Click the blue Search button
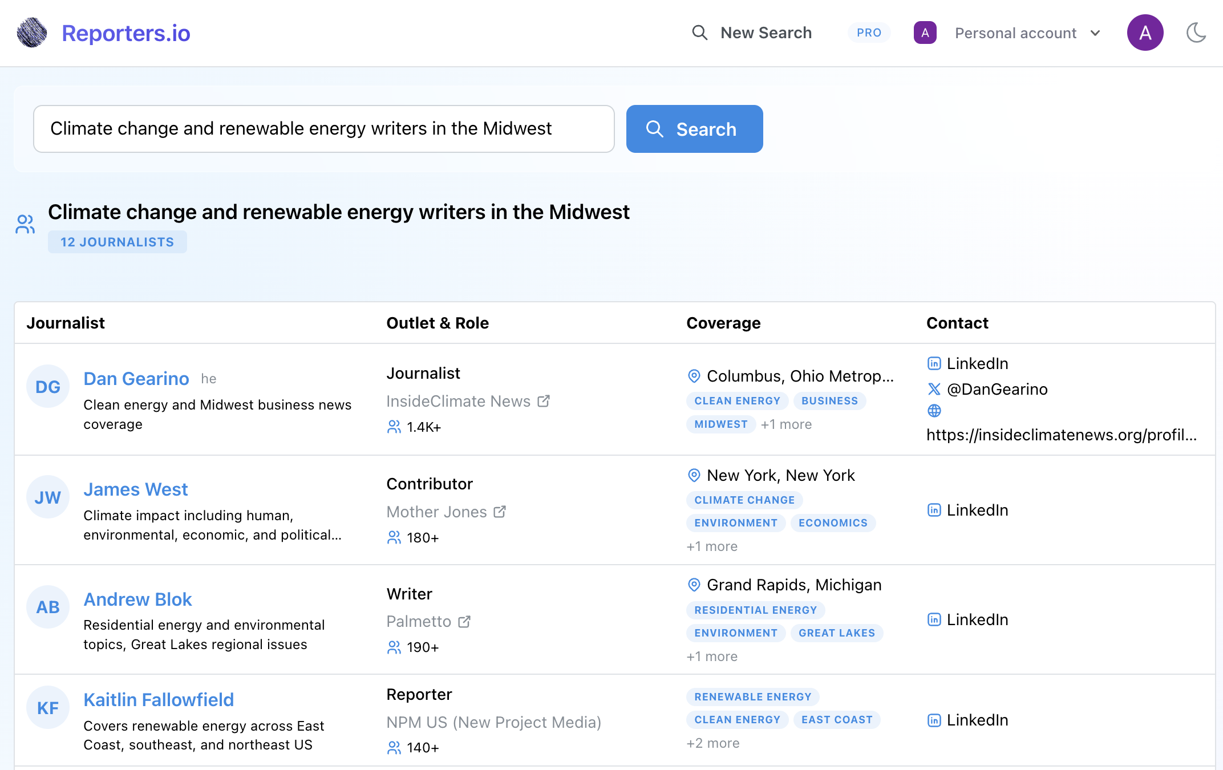Image resolution: width=1223 pixels, height=770 pixels. coord(694,129)
